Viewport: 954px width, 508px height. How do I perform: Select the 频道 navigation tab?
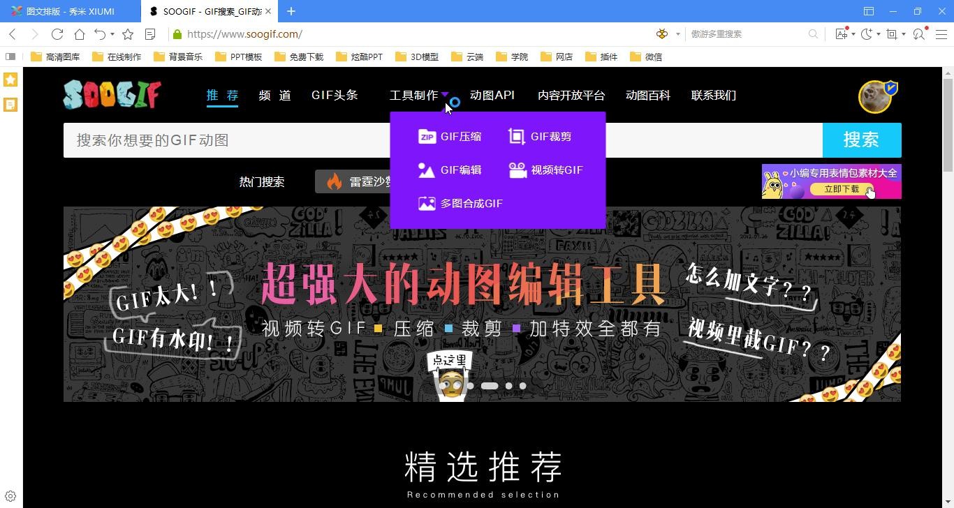point(274,96)
